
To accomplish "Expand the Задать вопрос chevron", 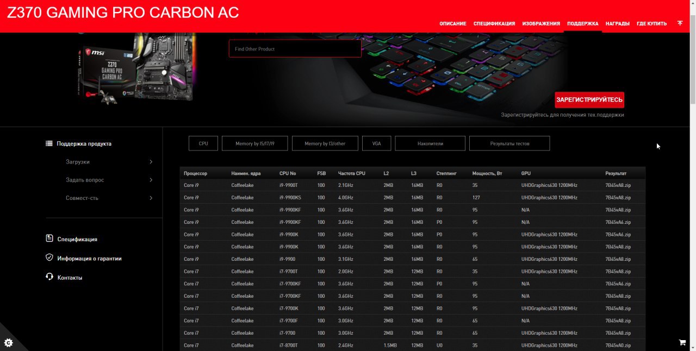I will pos(151,180).
